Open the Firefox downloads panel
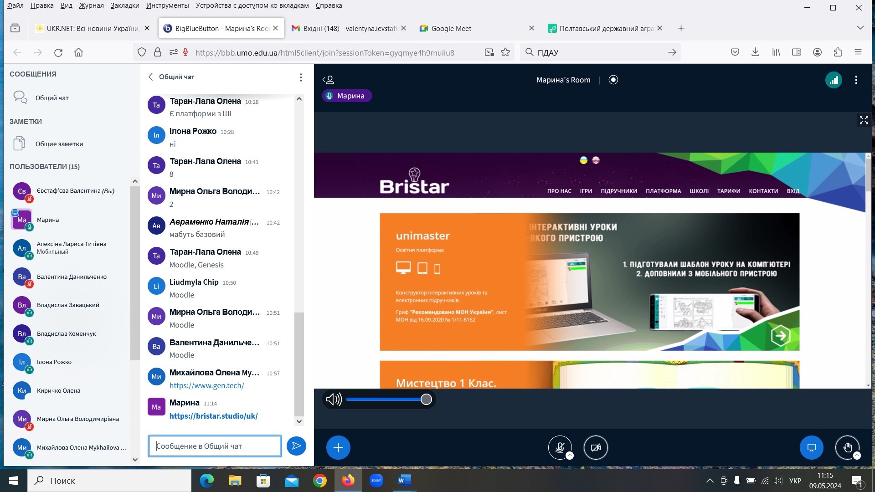 tap(755, 52)
